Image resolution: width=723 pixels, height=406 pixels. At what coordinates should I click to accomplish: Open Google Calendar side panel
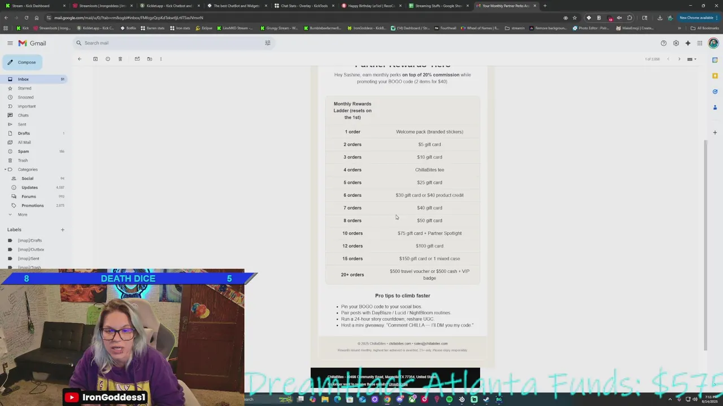coord(715,60)
